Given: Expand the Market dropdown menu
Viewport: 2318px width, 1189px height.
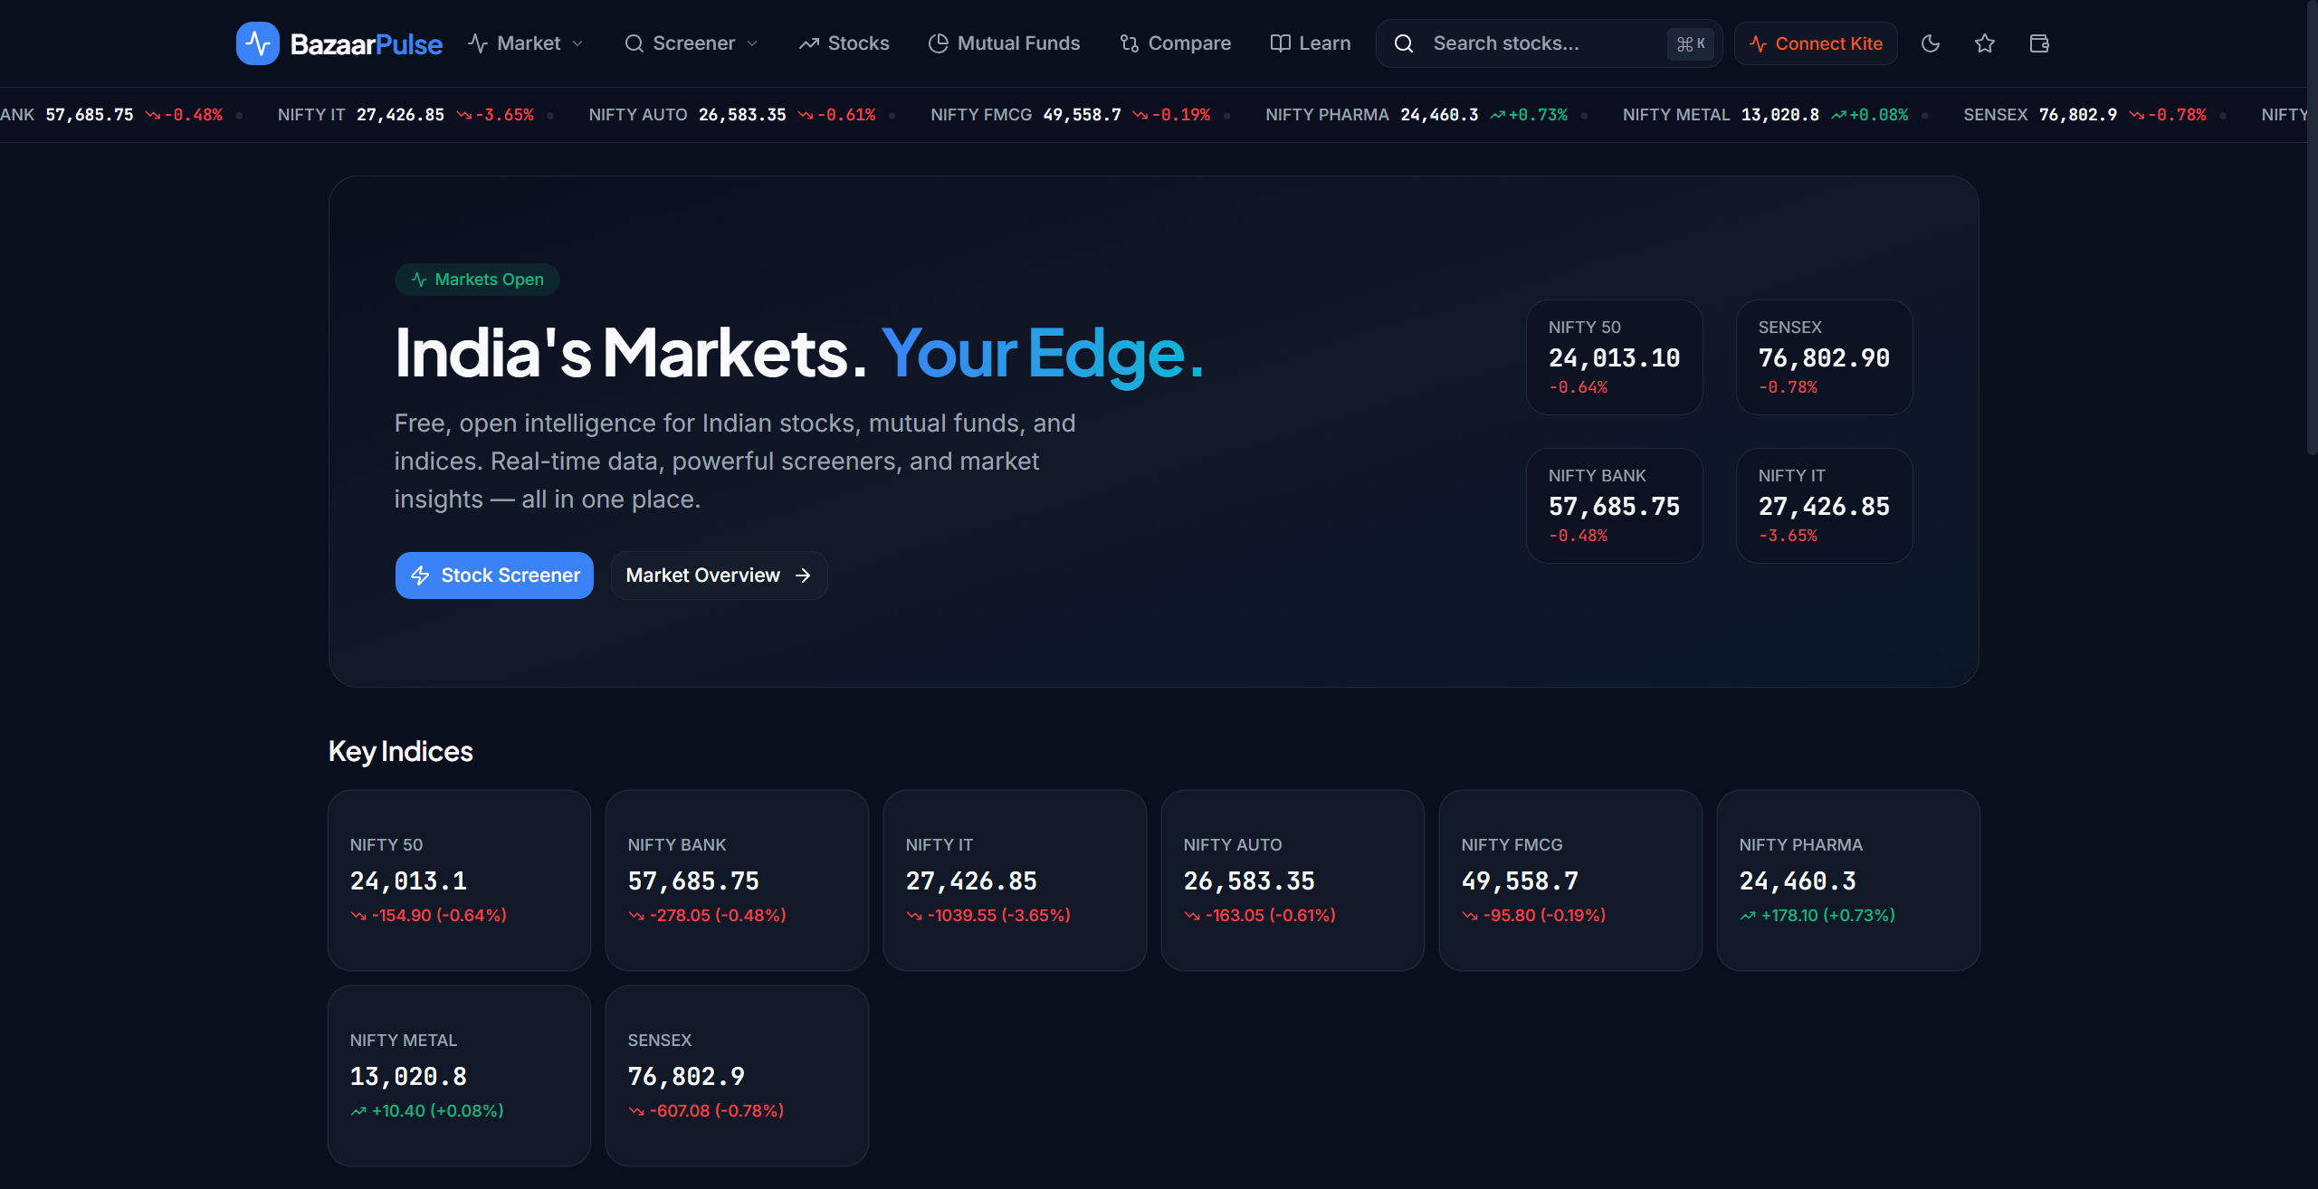Looking at the screenshot, I should click(526, 43).
